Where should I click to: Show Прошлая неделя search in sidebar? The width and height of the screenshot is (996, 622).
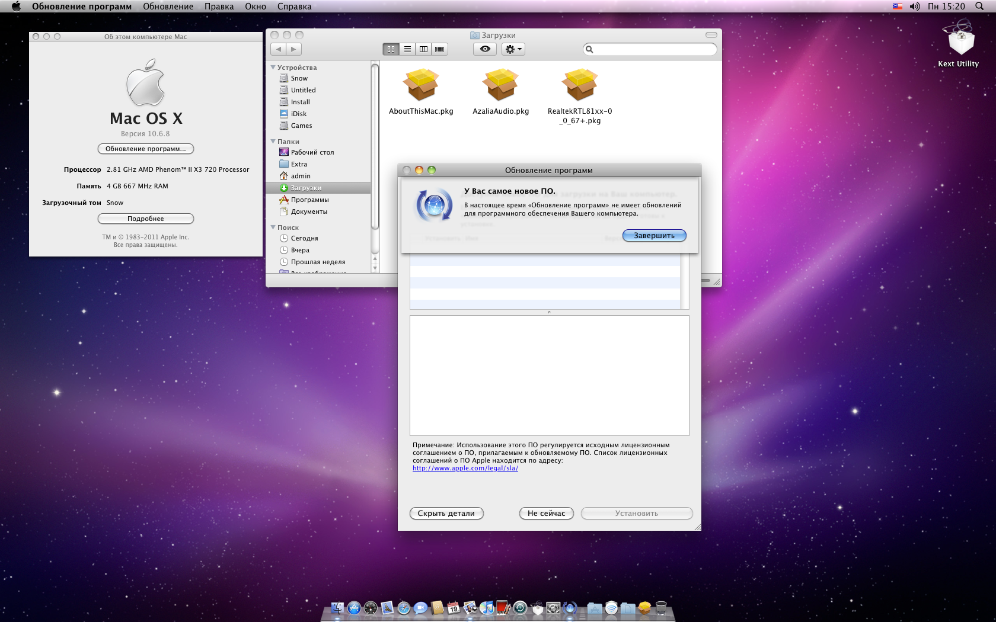click(318, 262)
